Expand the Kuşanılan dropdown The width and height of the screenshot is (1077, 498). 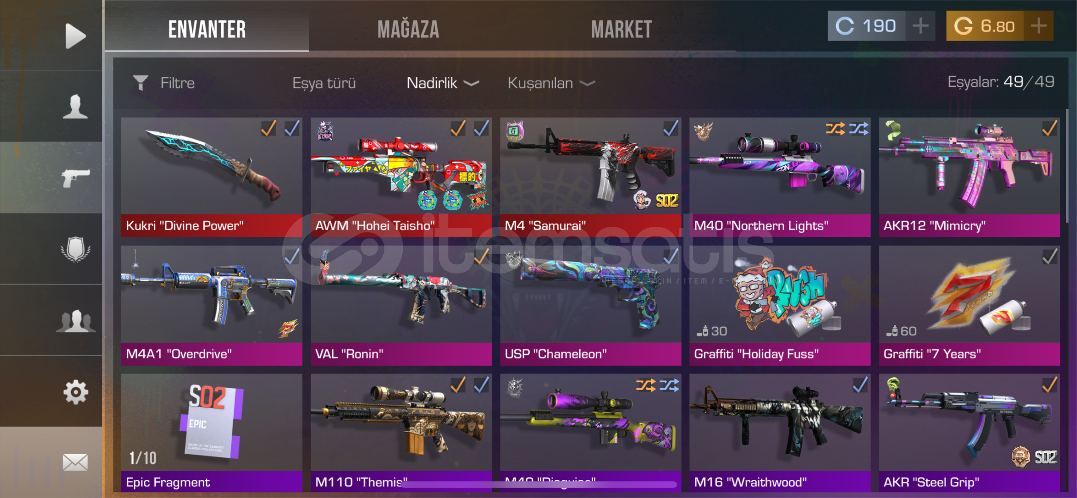[x=551, y=83]
